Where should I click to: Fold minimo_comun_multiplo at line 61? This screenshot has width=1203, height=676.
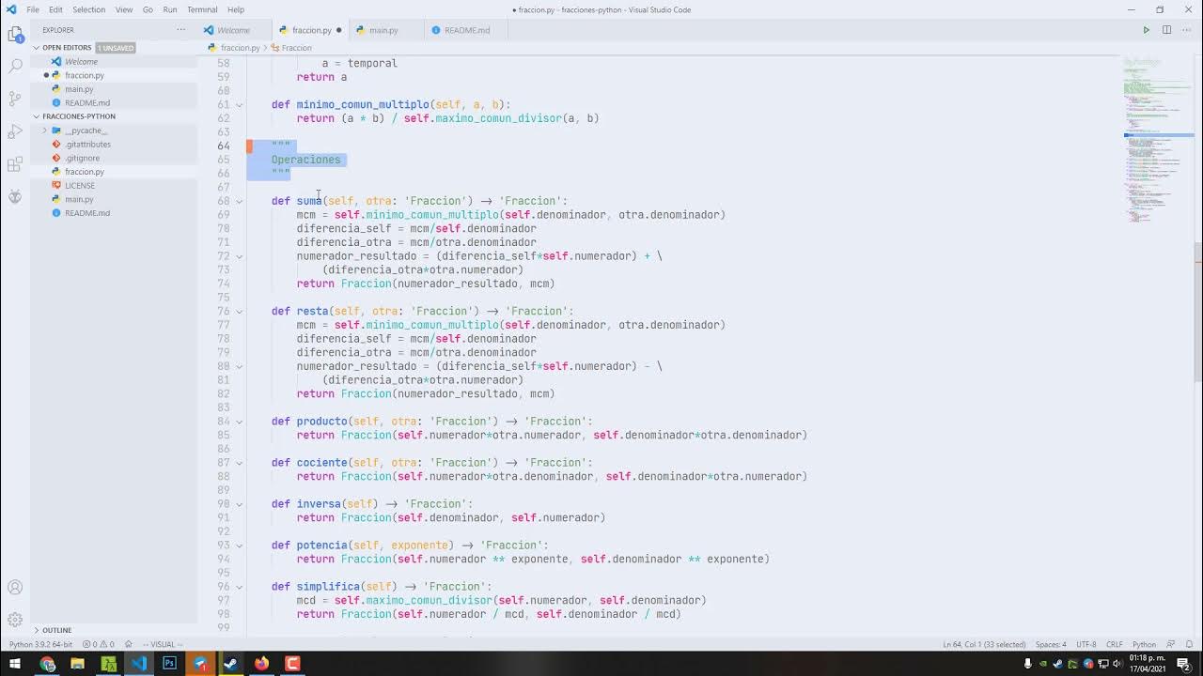[239, 104]
